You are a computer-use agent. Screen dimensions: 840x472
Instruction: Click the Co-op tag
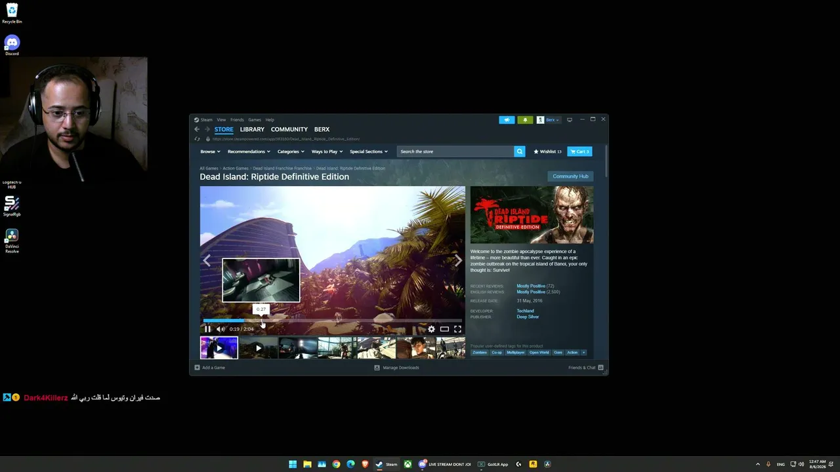[497, 353]
